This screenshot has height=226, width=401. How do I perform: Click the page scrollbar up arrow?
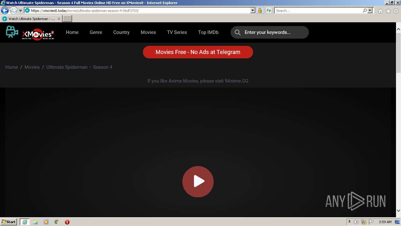point(398,30)
